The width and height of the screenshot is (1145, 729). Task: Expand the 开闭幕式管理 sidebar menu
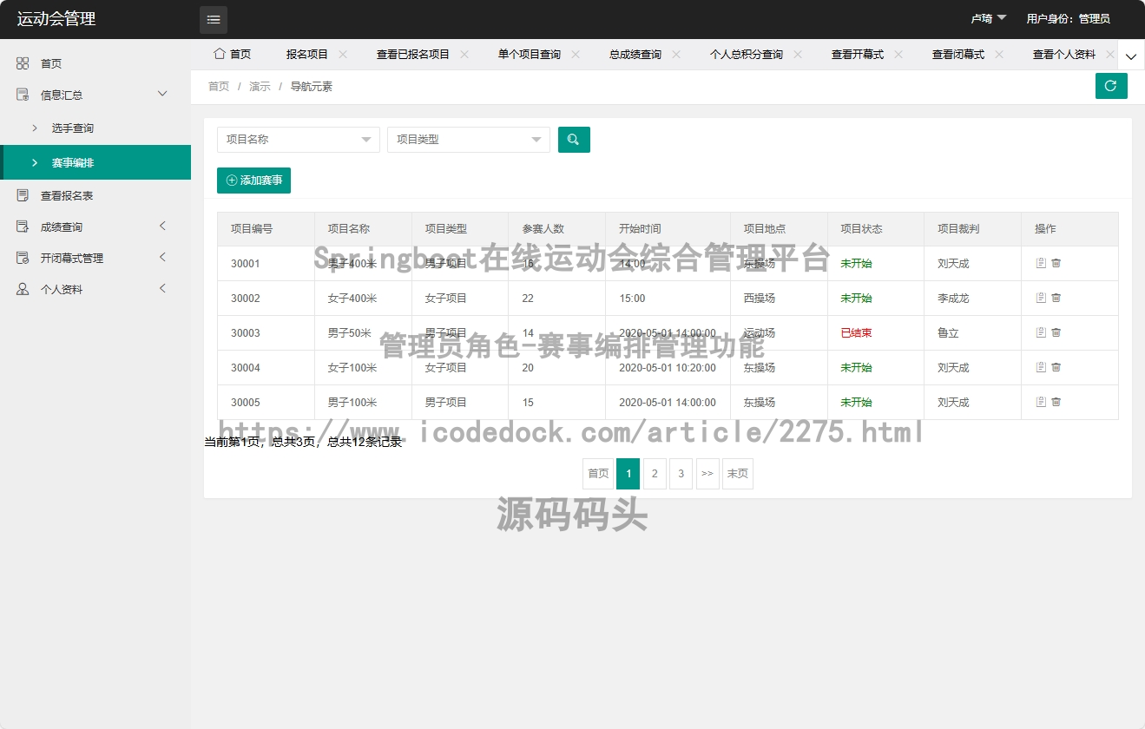(x=162, y=257)
